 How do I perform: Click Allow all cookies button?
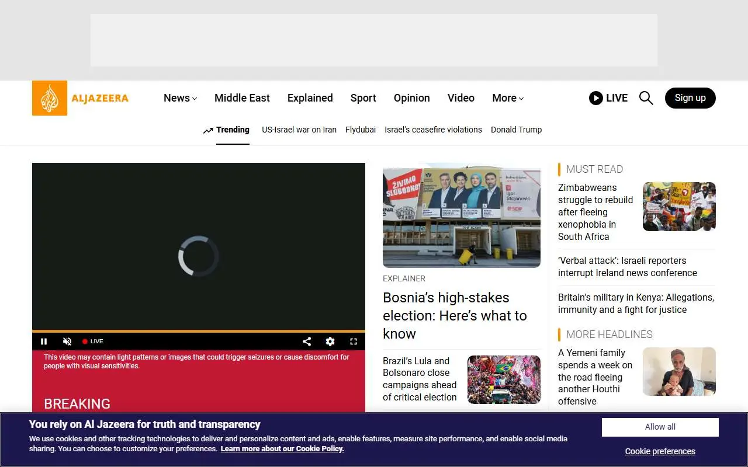(660, 427)
